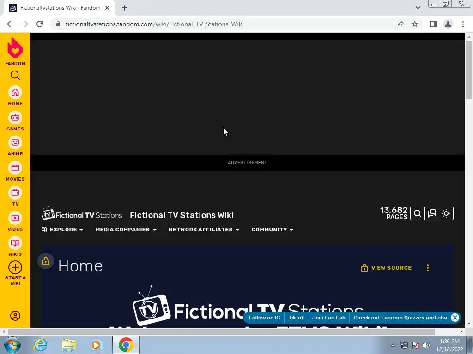Click the Chrome taskbar button
This screenshot has height=354, width=473.
(126, 345)
